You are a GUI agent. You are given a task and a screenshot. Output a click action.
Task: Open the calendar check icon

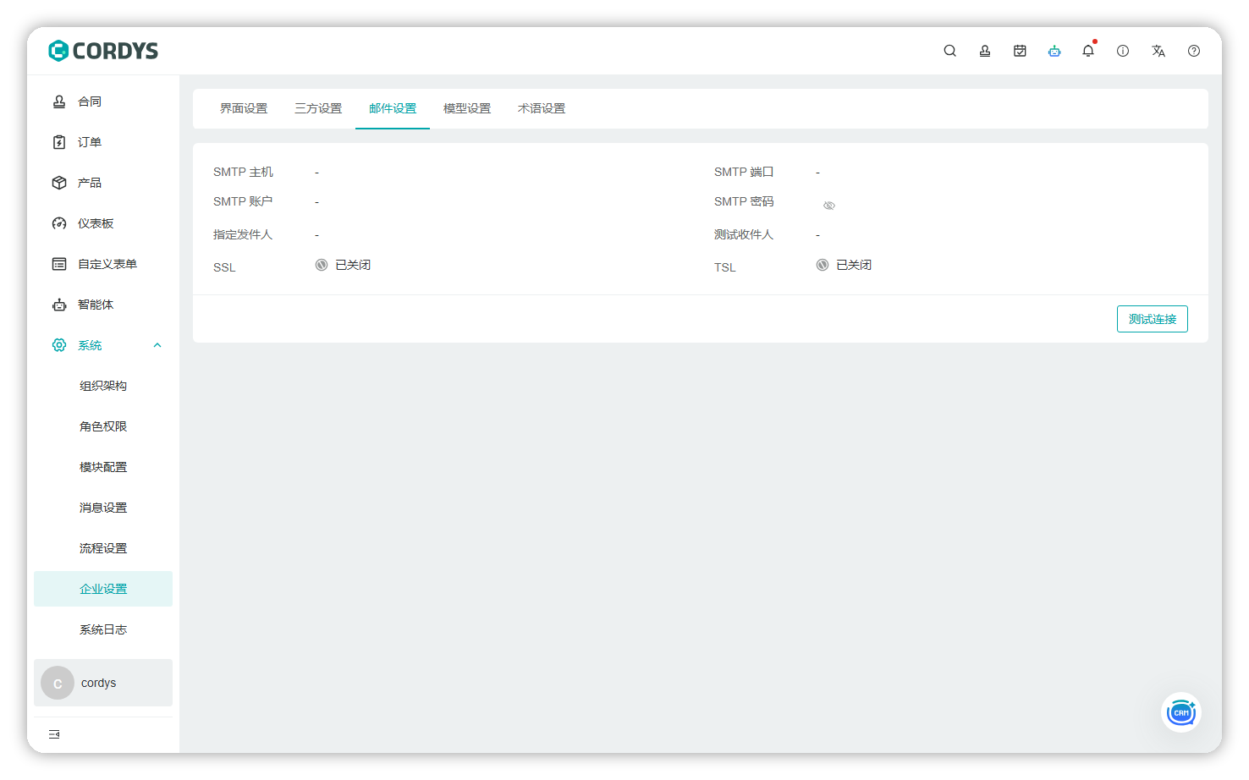pyautogui.click(x=1020, y=51)
